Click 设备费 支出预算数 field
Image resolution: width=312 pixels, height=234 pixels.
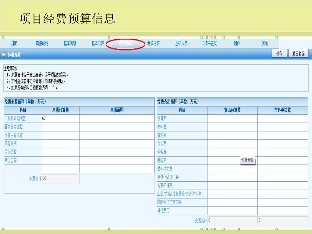(x=232, y=119)
